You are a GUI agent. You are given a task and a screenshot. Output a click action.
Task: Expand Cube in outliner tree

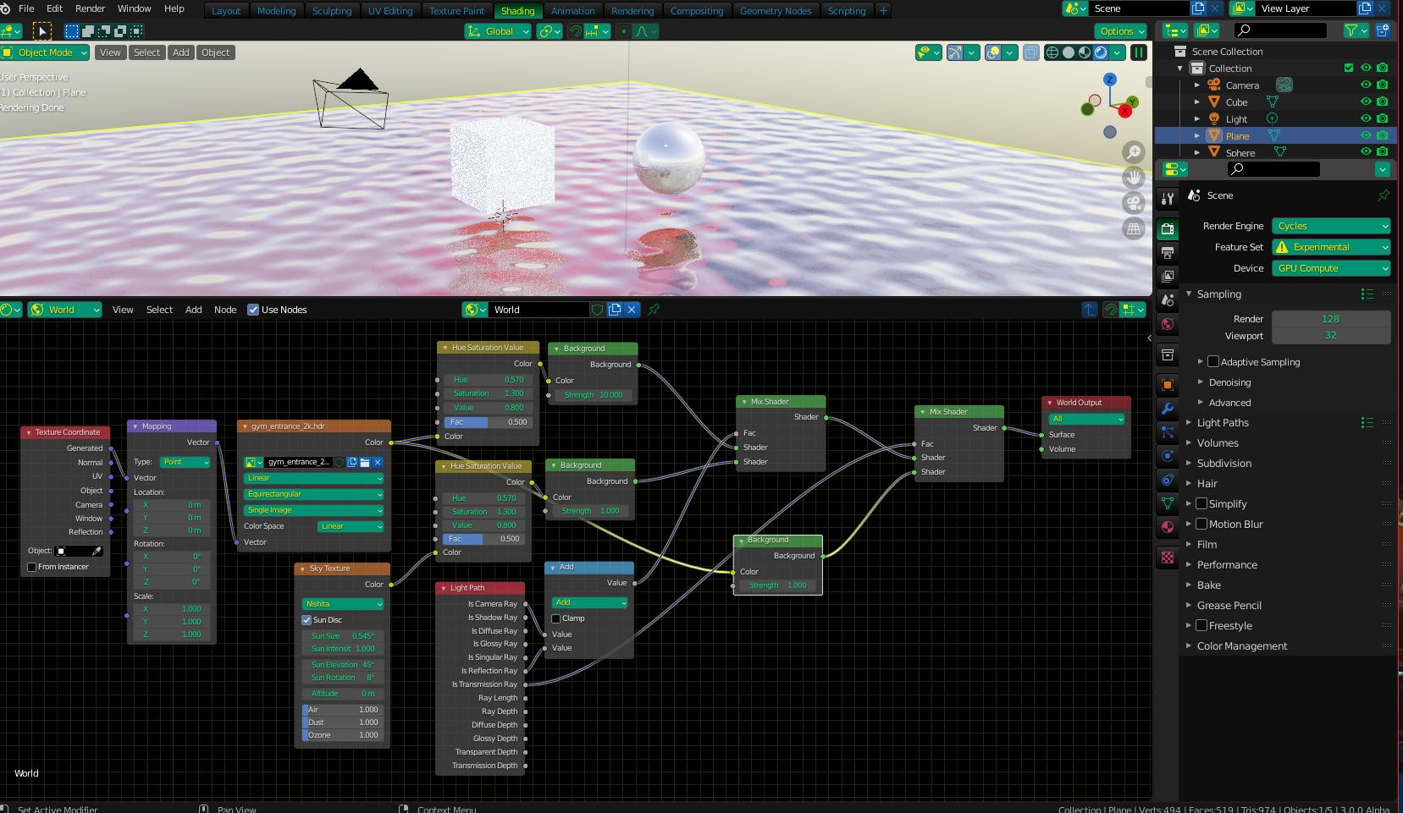[x=1197, y=102]
